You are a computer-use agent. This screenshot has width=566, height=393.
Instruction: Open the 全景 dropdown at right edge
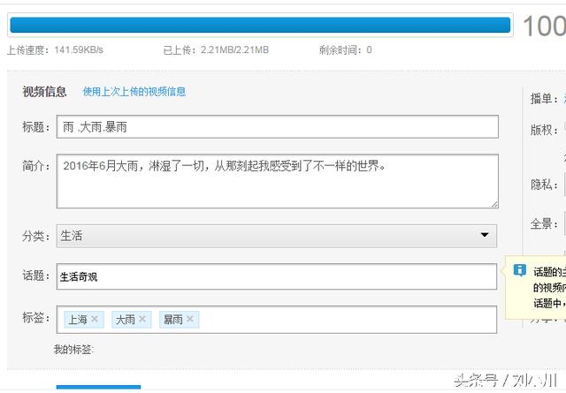pos(563,223)
